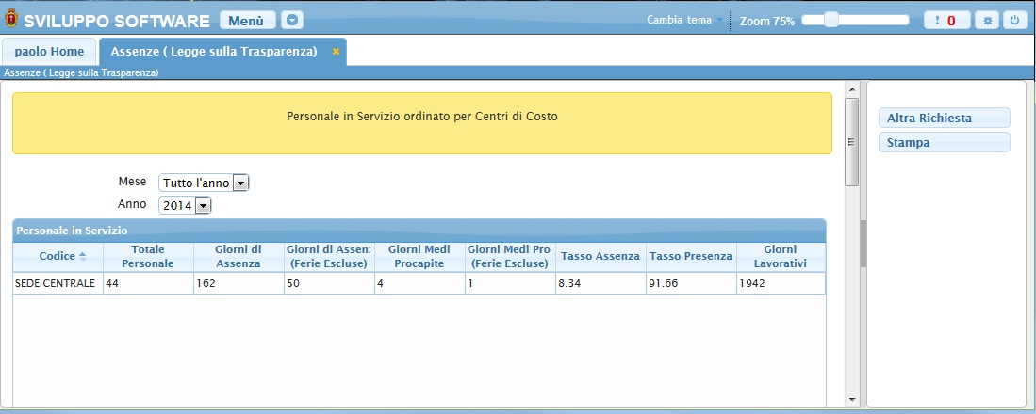Close the Assenze tab with the X
This screenshot has width=1036, height=414.
(x=336, y=52)
